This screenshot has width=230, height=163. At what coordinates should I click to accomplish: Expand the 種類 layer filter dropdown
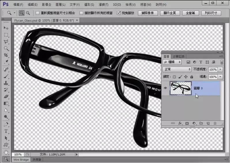click(172, 62)
